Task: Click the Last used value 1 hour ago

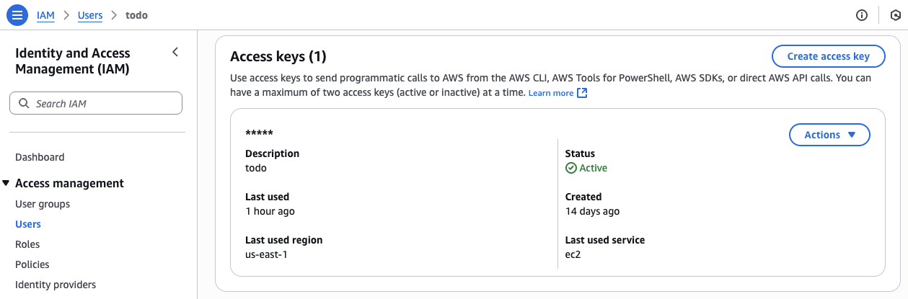Action: tap(270, 211)
